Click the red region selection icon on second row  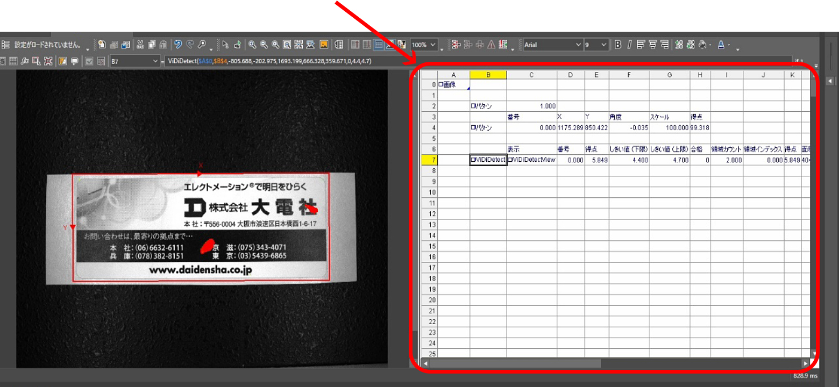pyautogui.click(x=35, y=61)
